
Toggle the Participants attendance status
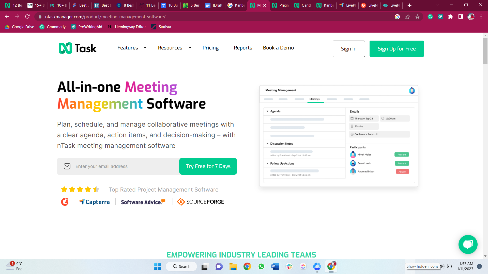click(x=402, y=154)
